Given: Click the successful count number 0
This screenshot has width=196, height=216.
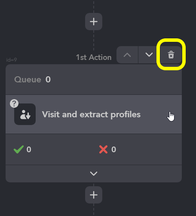Looking at the screenshot, I should pos(29,150).
